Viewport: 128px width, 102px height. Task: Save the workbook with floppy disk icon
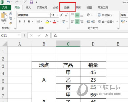click(31, 2)
